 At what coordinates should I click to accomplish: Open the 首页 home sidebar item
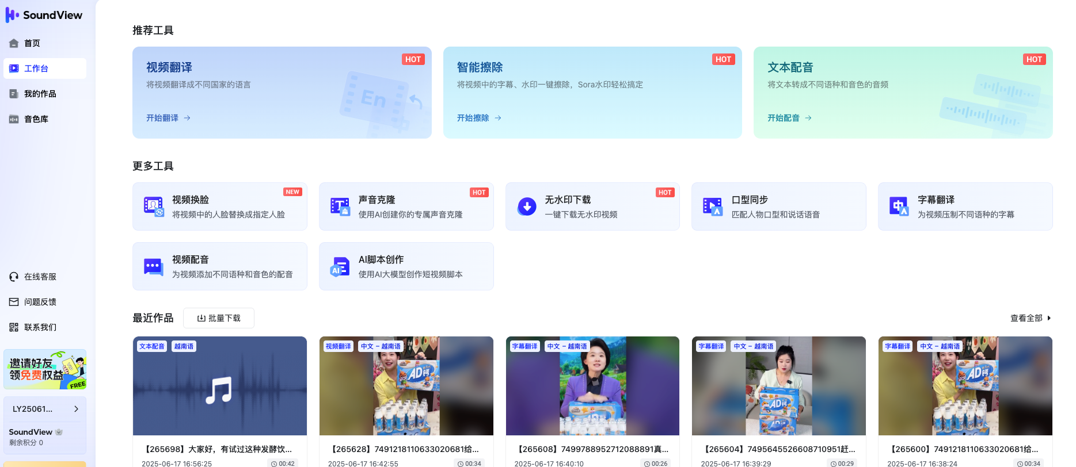[x=45, y=43]
